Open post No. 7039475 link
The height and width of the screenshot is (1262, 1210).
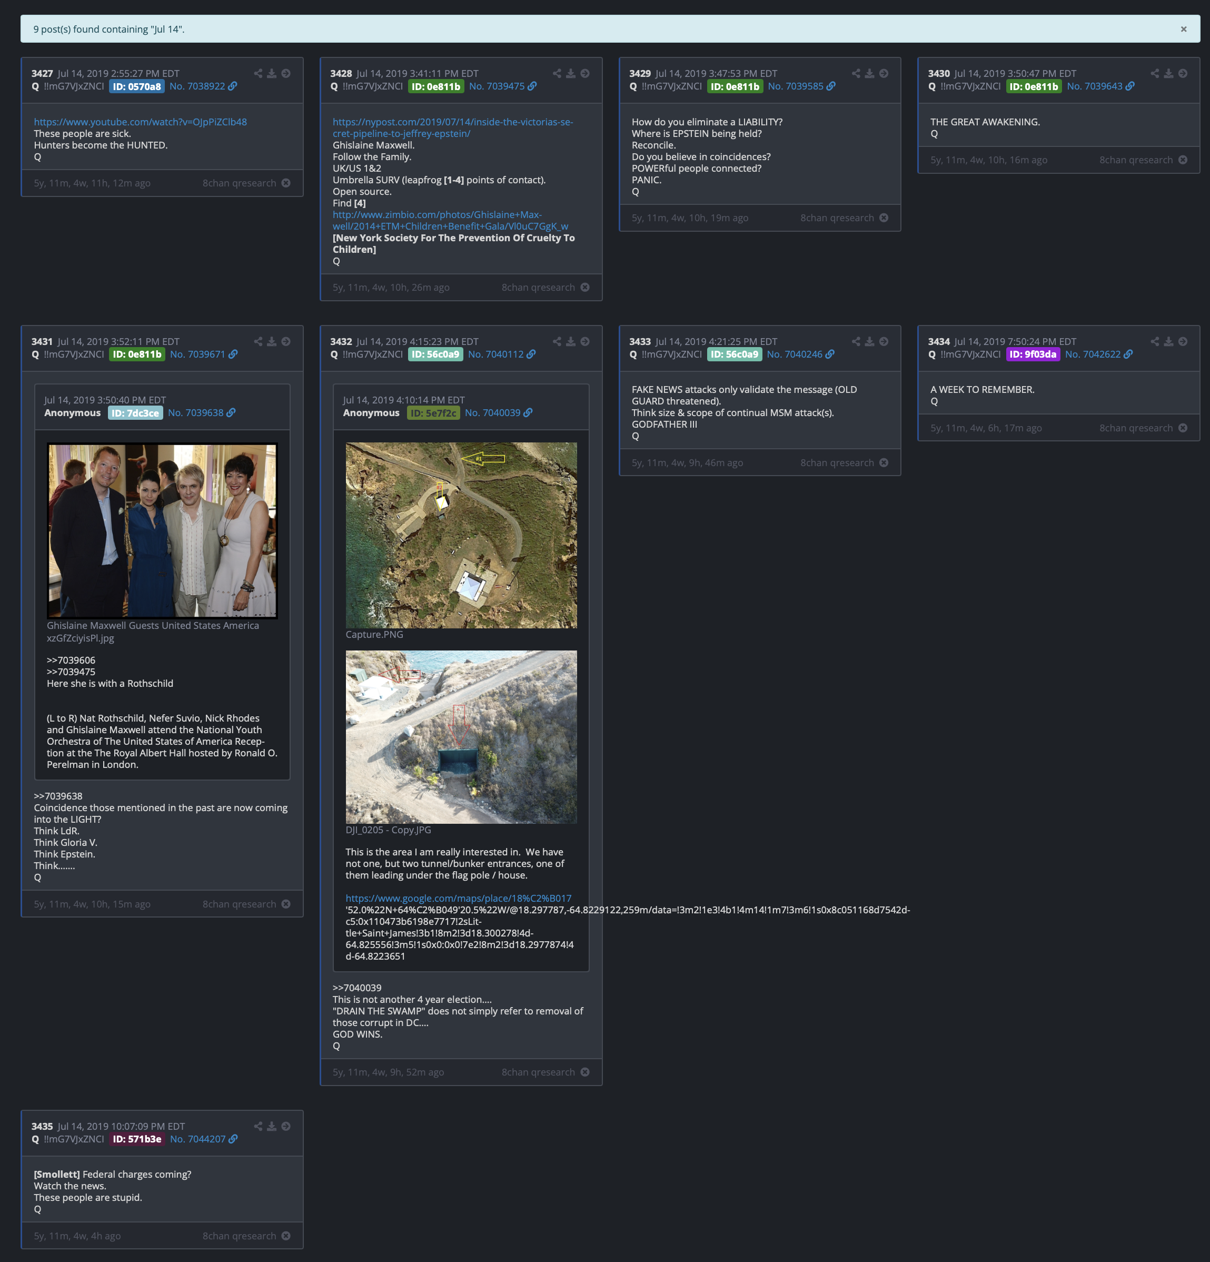[x=503, y=86]
